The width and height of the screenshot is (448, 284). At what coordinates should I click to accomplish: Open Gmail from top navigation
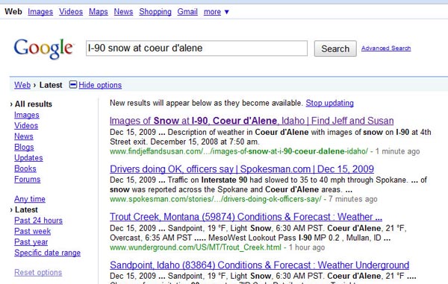pos(187,12)
